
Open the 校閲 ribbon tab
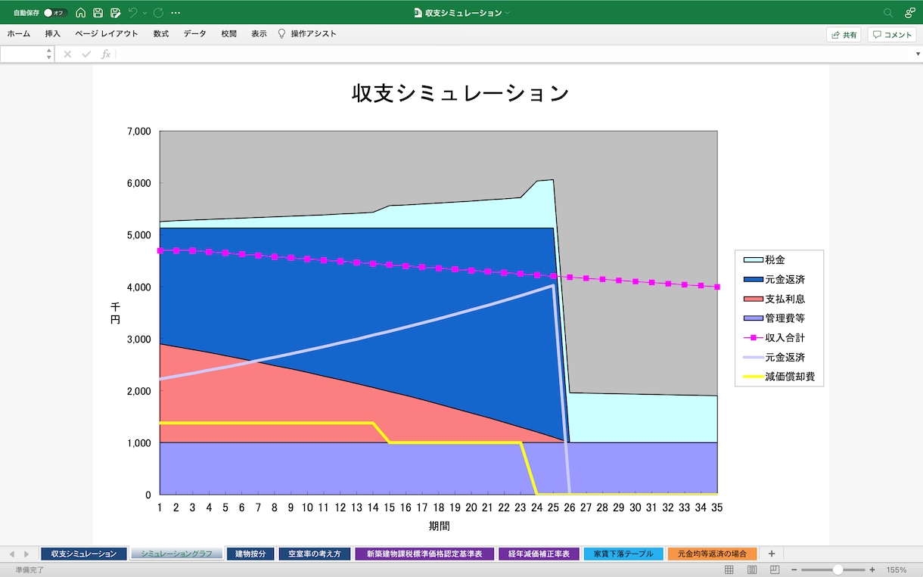click(229, 34)
